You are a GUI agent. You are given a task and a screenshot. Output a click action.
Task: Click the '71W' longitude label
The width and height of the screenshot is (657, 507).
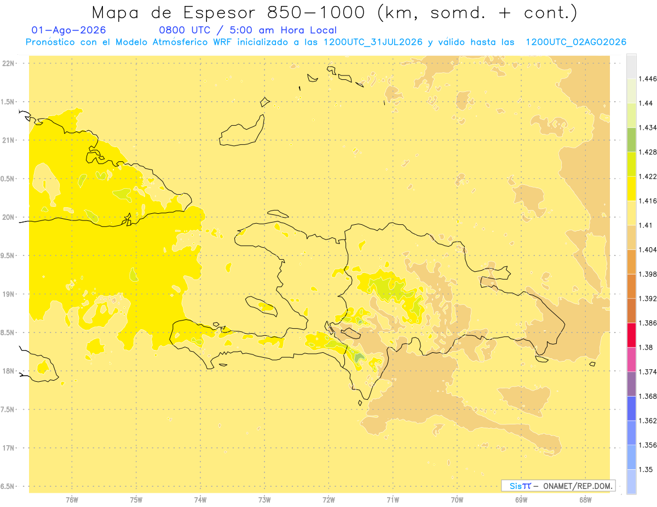(x=393, y=499)
